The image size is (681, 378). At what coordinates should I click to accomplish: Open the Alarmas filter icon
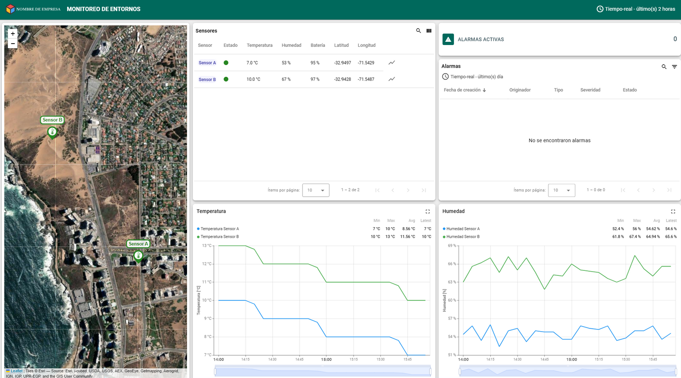click(675, 67)
